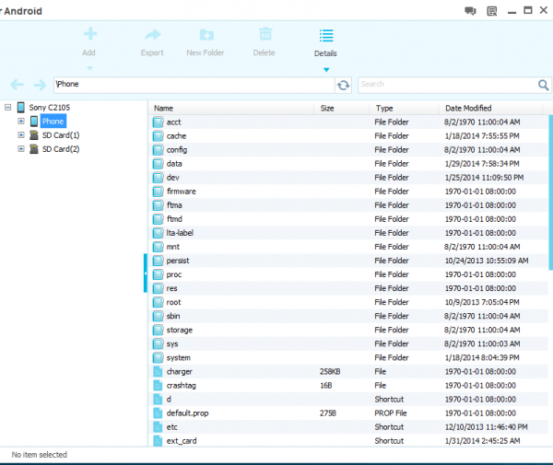The image size is (553, 465).
Task: Select SD Card(1) in the tree
Action: click(61, 135)
